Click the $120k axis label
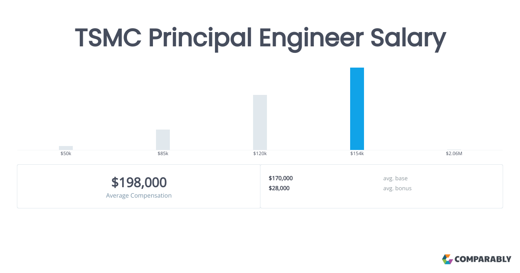 pos(260,154)
